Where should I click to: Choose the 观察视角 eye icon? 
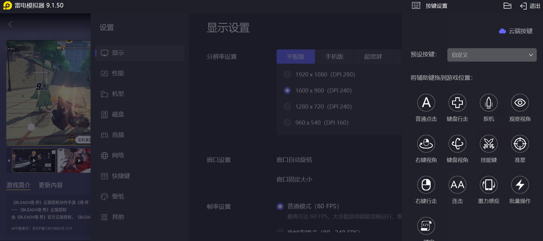tap(520, 103)
